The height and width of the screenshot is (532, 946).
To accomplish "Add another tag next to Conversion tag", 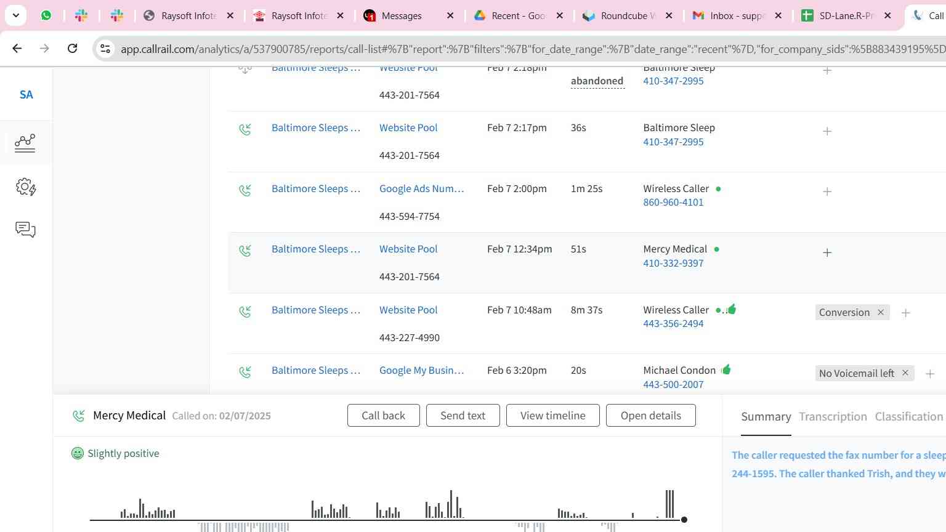I will [x=906, y=313].
